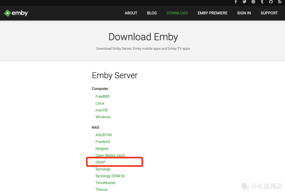Open the Facebook social icon
This screenshot has height=193, width=285.
coord(236,2)
